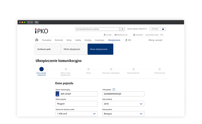Click Wiadomości (2) link text
This screenshot has width=202, height=124.
point(122,35)
